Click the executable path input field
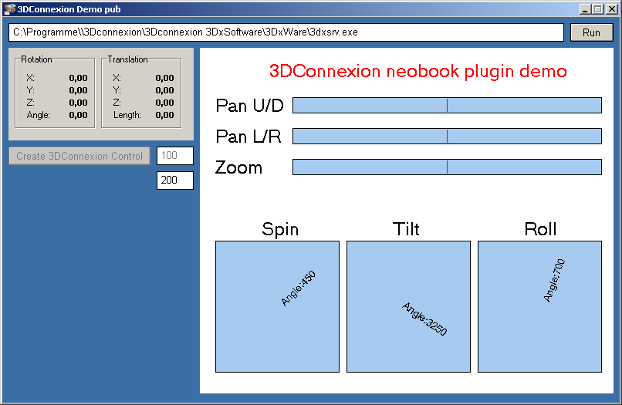Screen dimensions: 622x405 [x=286, y=32]
